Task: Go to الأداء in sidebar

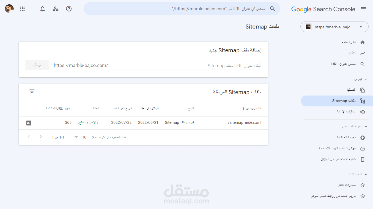Action: pyautogui.click(x=352, y=53)
